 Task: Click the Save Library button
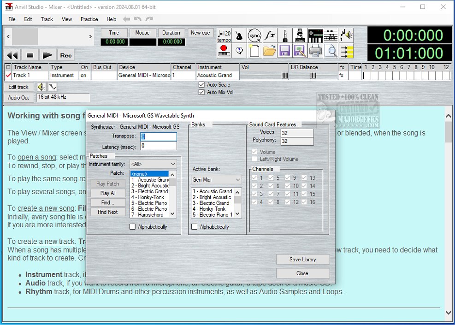(x=302, y=260)
